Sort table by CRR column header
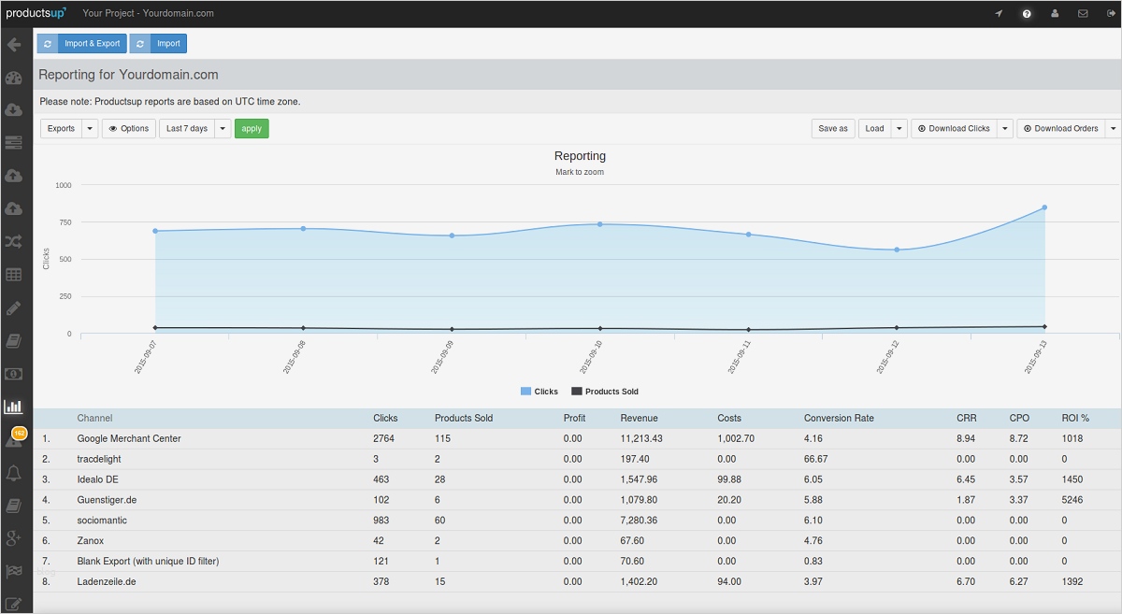The width and height of the screenshot is (1122, 614). coord(967,418)
